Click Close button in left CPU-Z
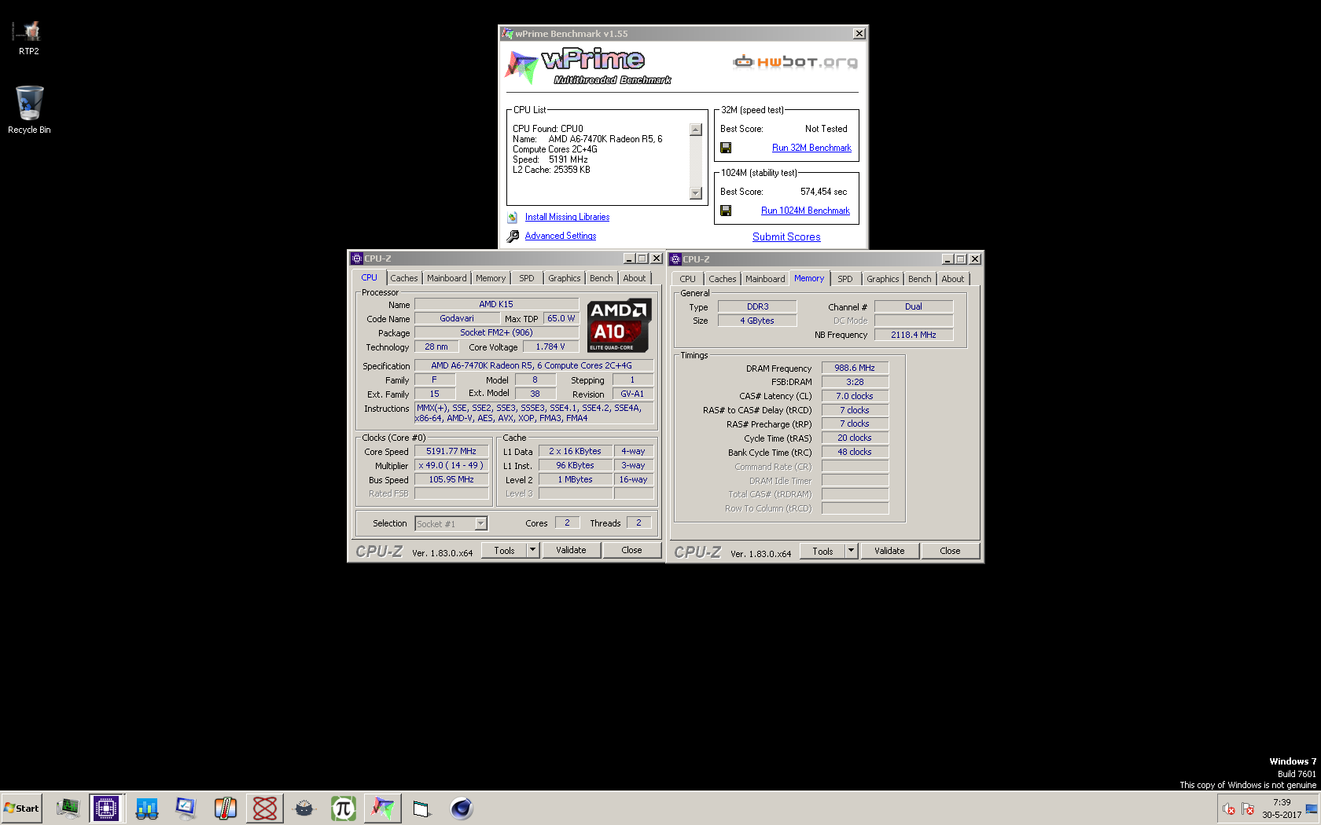 [x=632, y=550]
